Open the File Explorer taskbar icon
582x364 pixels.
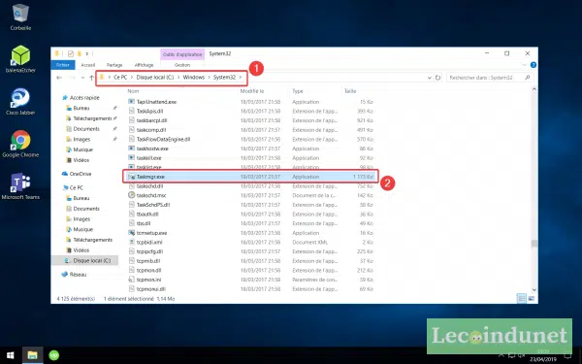[32, 355]
